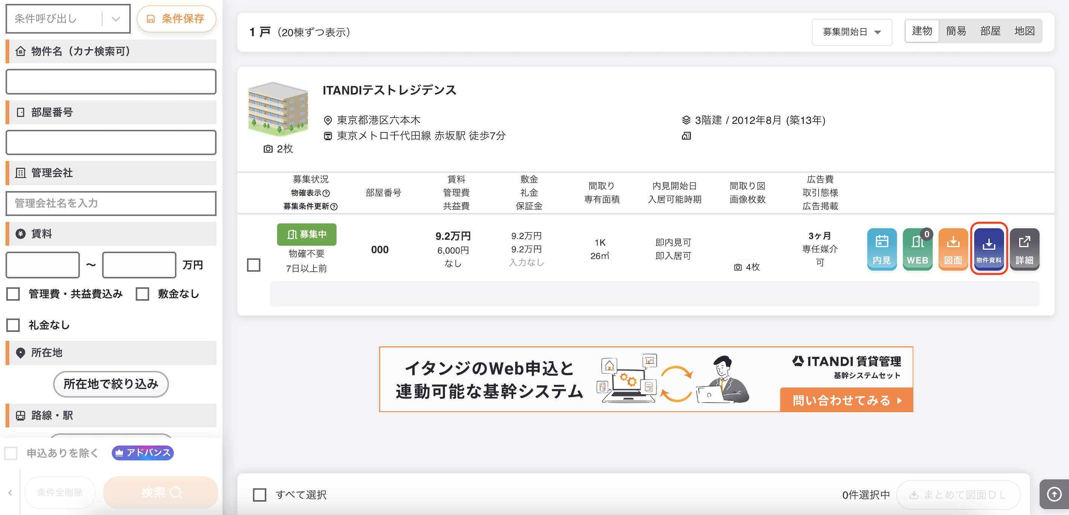1069x515 pixels.
Task: Open ITANDIテストレジデンス property title
Action: click(390, 90)
